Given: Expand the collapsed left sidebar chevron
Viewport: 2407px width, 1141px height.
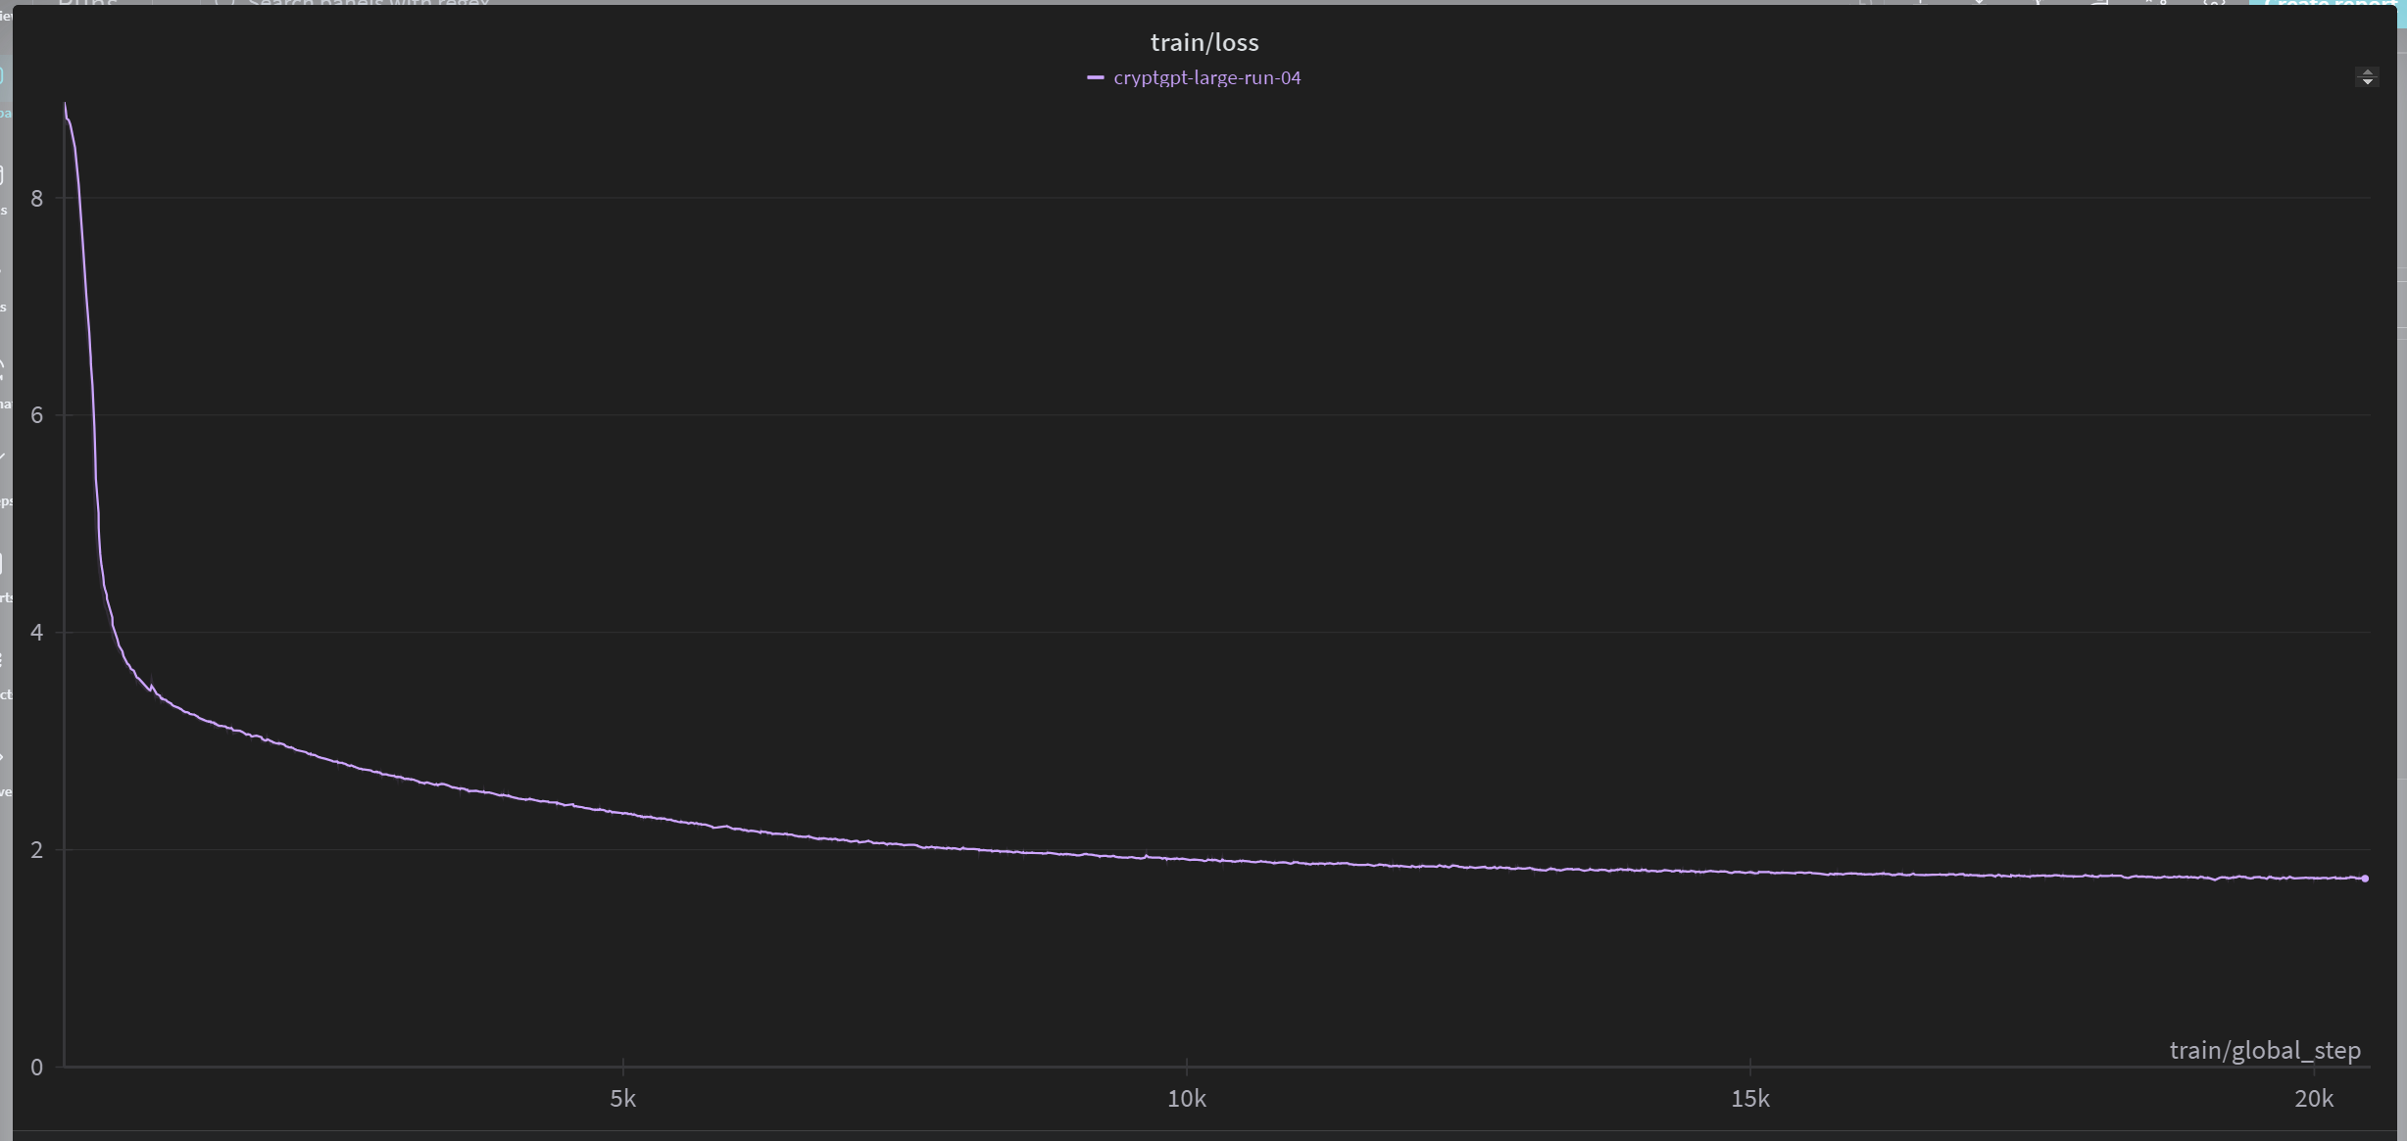Looking at the screenshot, I should [x=5, y=754].
